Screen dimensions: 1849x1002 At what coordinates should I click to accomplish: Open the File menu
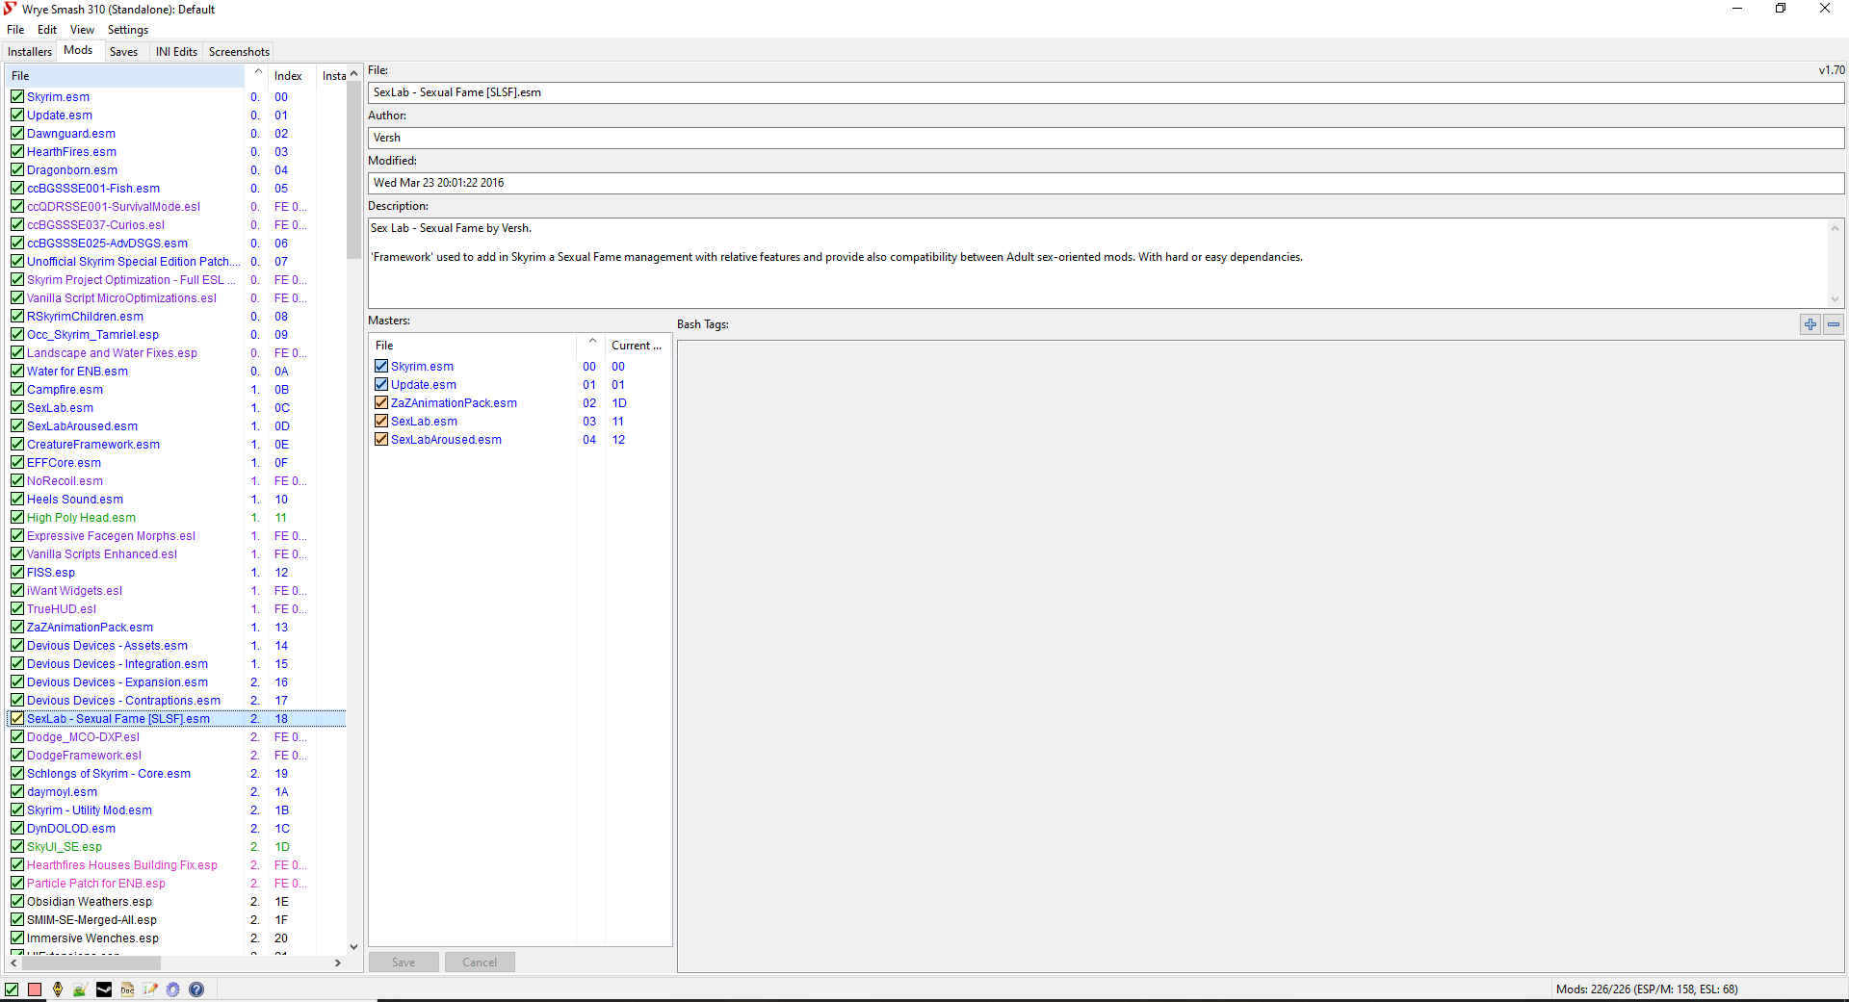pyautogui.click(x=15, y=30)
